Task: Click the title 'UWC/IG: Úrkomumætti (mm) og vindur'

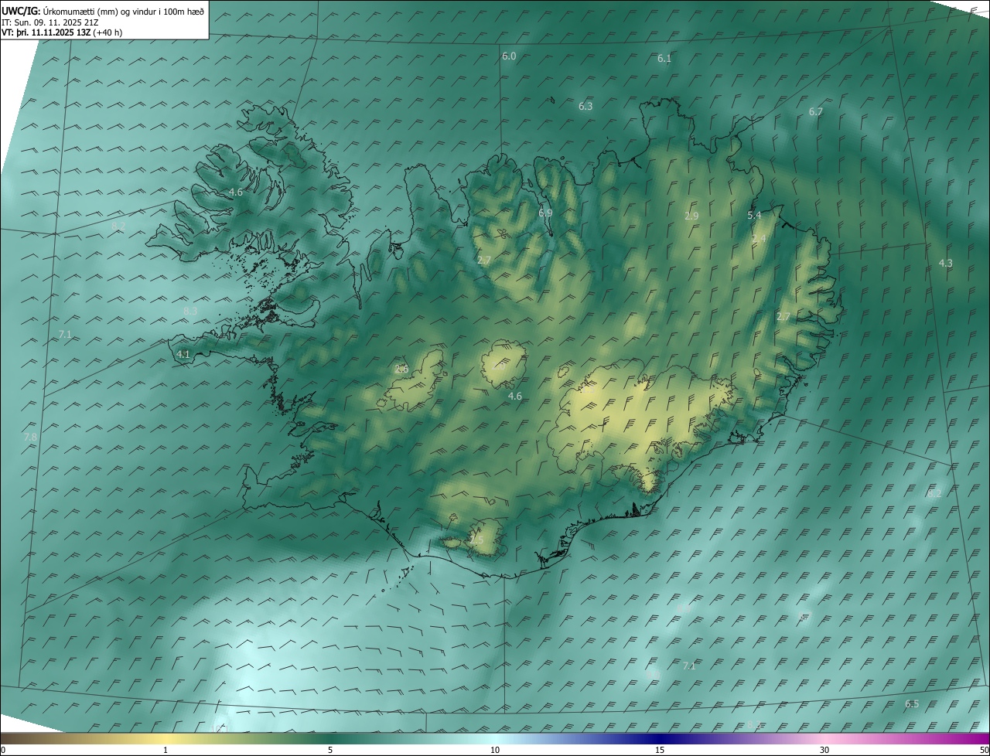Action: (x=104, y=11)
